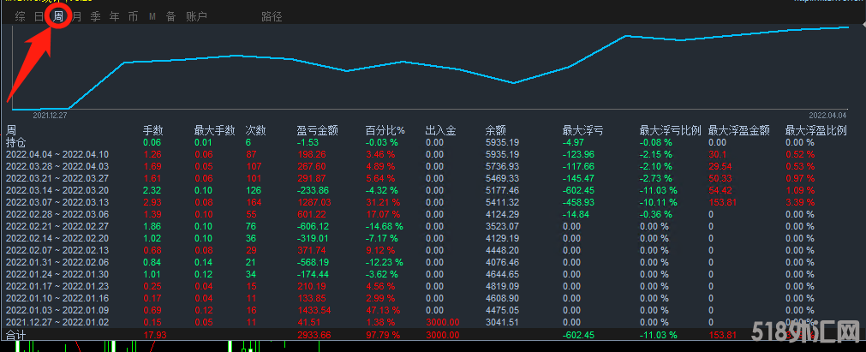Select the 综 (summary) tab
Viewport: 866px width, 352px height.
click(20, 16)
